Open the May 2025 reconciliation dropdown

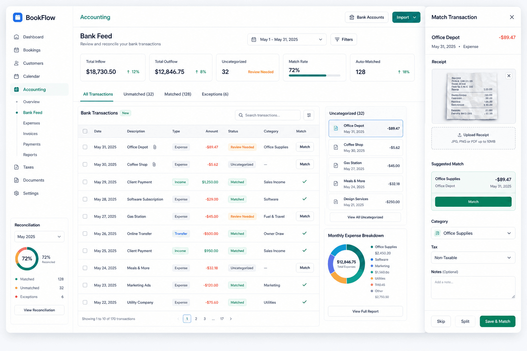click(39, 237)
